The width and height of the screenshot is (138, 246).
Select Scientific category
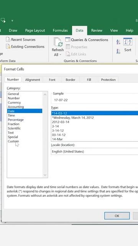point(25,128)
